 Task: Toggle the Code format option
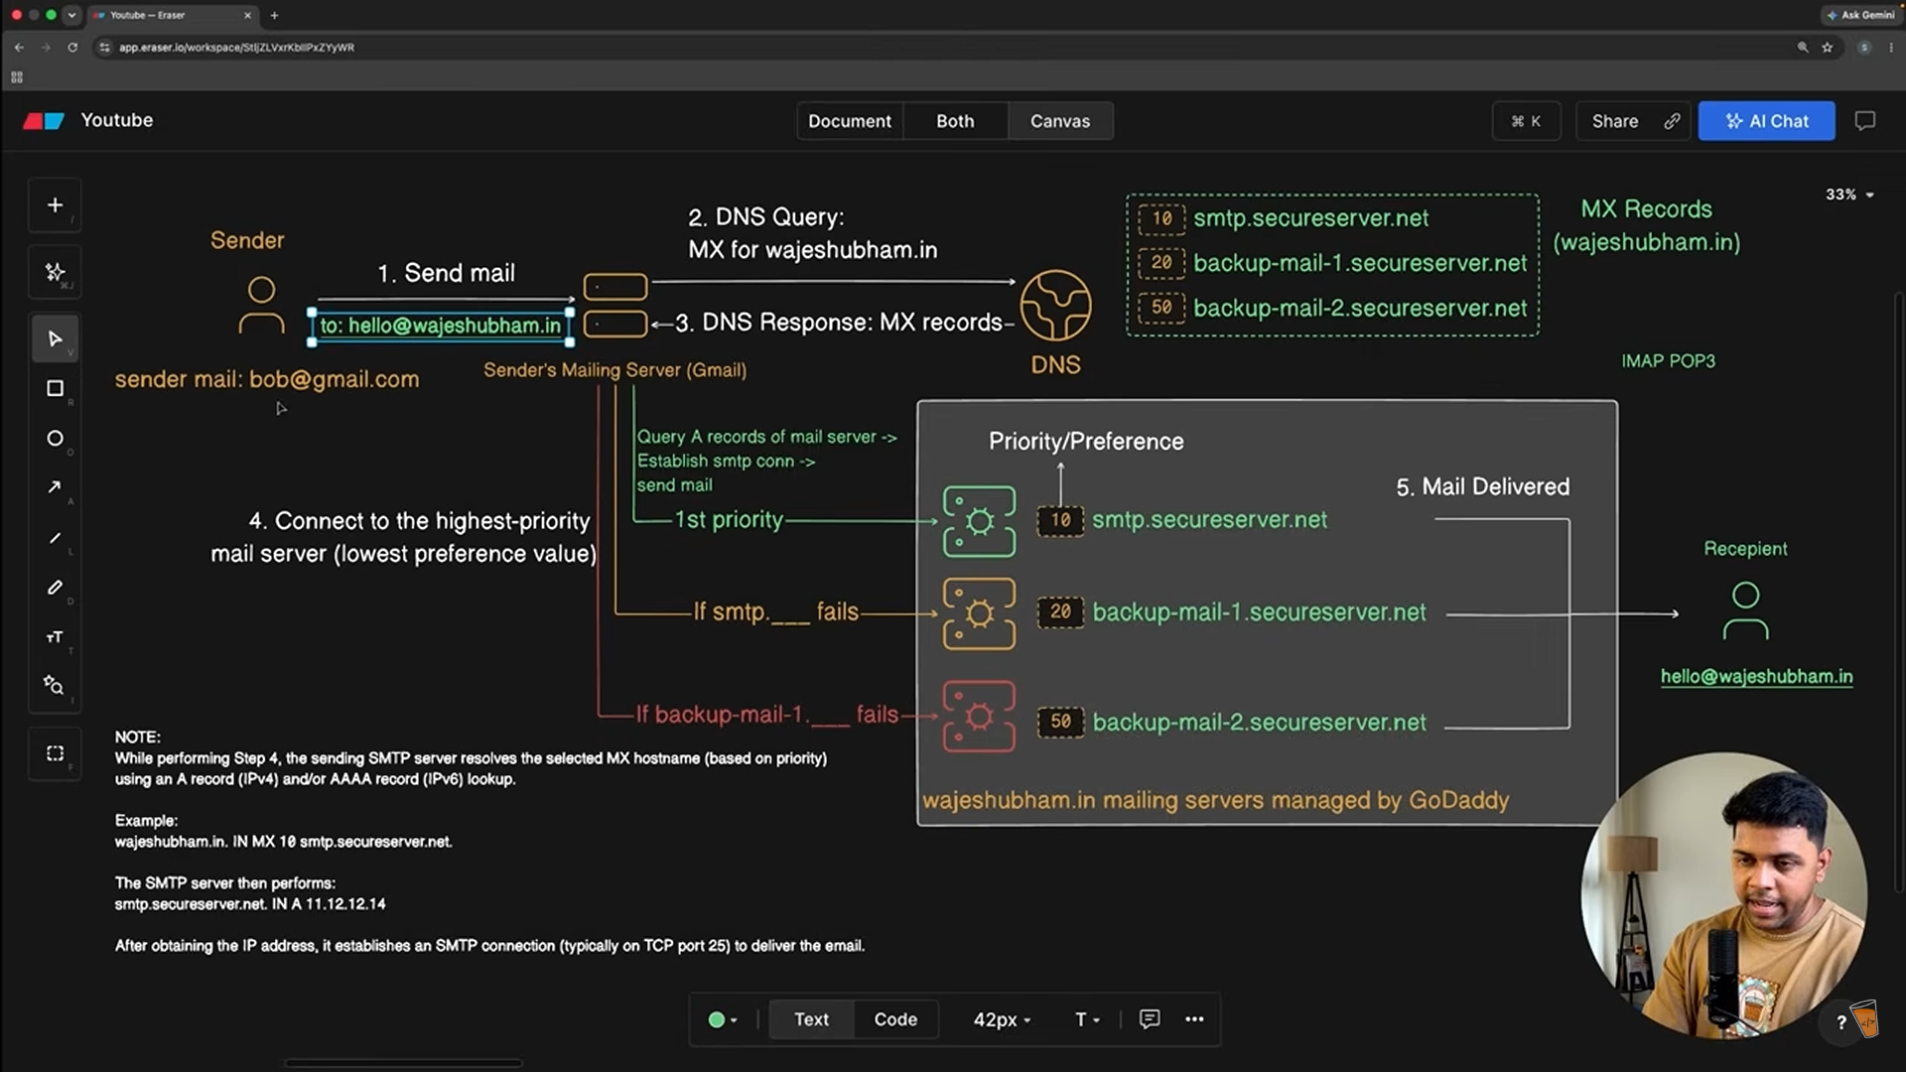(x=895, y=1019)
